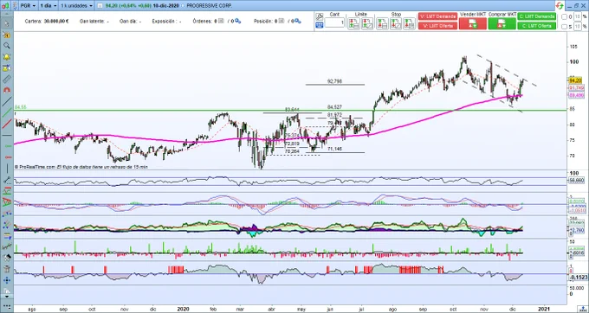Open orders detail gears icon beside Órdenes
This screenshot has width=589, height=313.
coord(237,22)
